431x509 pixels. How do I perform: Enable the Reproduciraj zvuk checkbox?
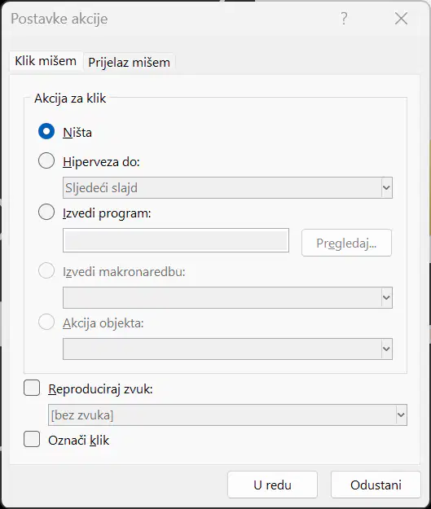(x=32, y=388)
